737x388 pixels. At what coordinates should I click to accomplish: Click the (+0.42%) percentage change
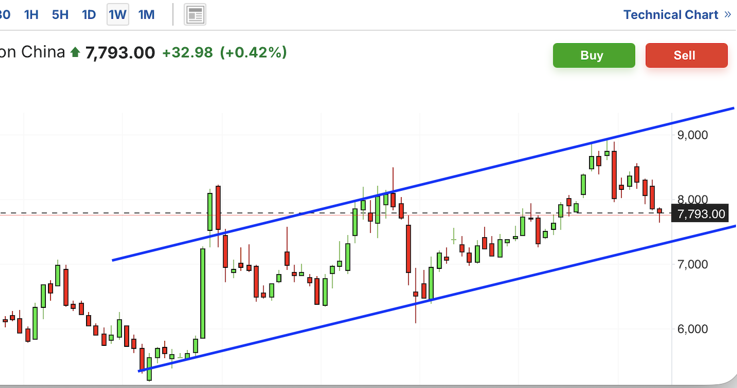253,53
